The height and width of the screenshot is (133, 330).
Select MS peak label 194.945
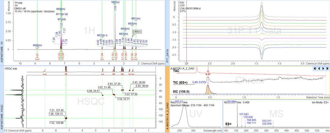[252, 120]
